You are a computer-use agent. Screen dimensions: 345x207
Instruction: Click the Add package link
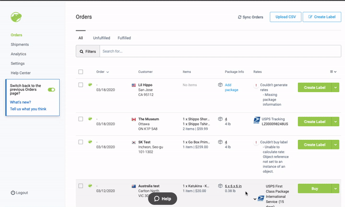tap(232, 87)
